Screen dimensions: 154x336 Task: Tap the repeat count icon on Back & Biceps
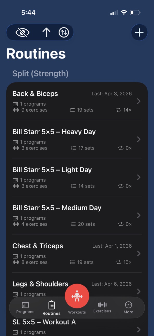118,110
